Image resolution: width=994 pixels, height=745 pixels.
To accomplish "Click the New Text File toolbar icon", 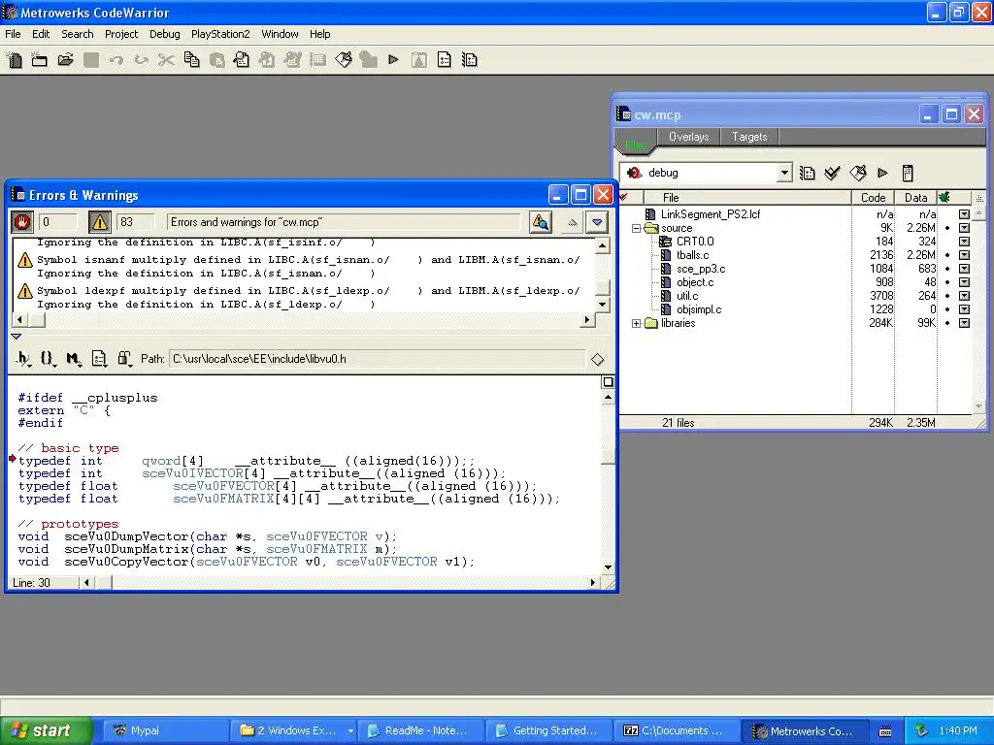I will [14, 60].
